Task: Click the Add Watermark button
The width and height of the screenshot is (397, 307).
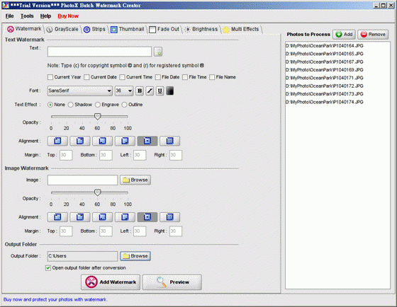Action: 111,282
